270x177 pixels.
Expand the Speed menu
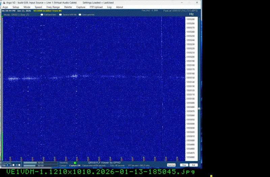coord(38,7)
